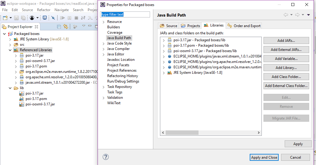316x165 pixels.
Task: Select WikiText property page
Action: [x=114, y=103]
